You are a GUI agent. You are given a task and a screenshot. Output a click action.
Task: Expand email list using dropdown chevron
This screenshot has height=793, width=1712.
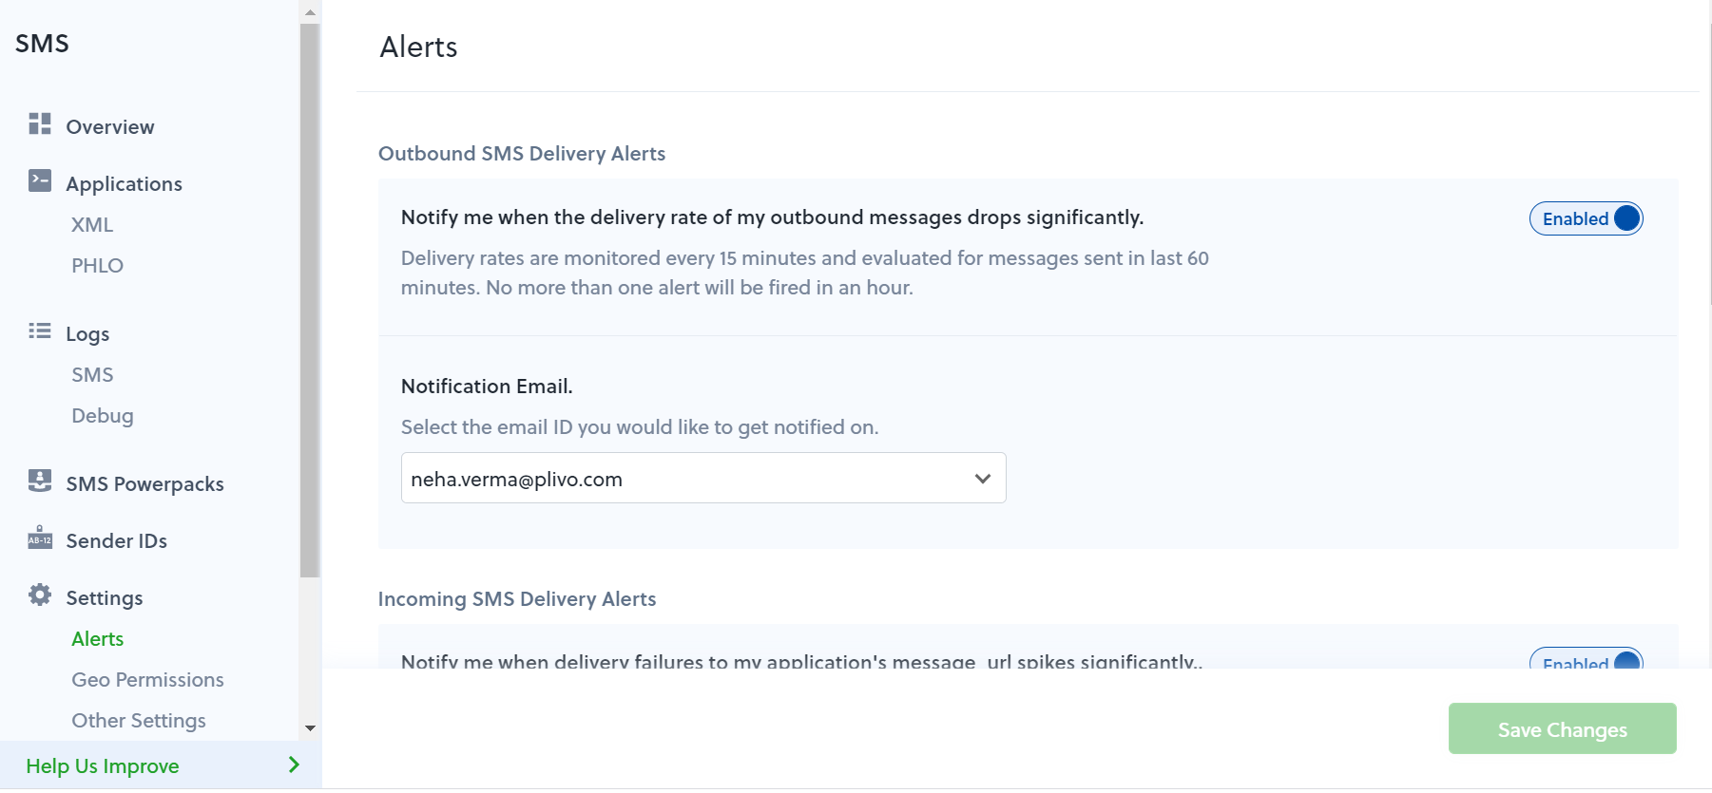pos(983,479)
